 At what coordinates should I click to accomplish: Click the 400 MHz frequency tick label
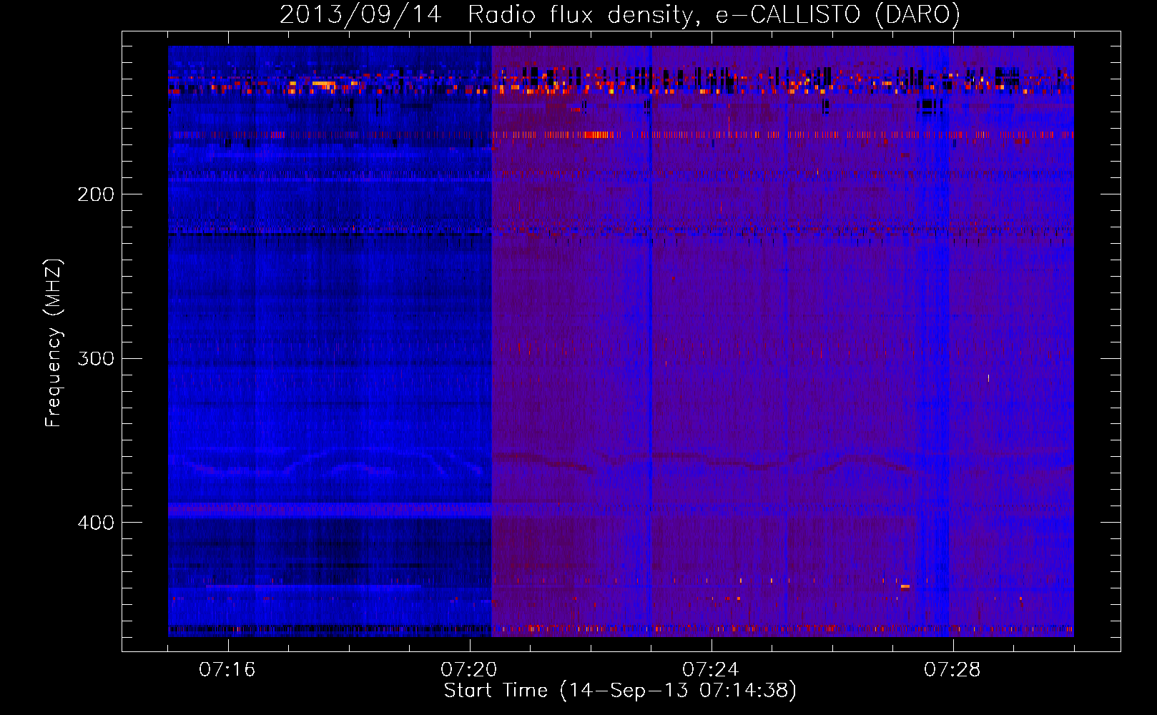click(96, 523)
